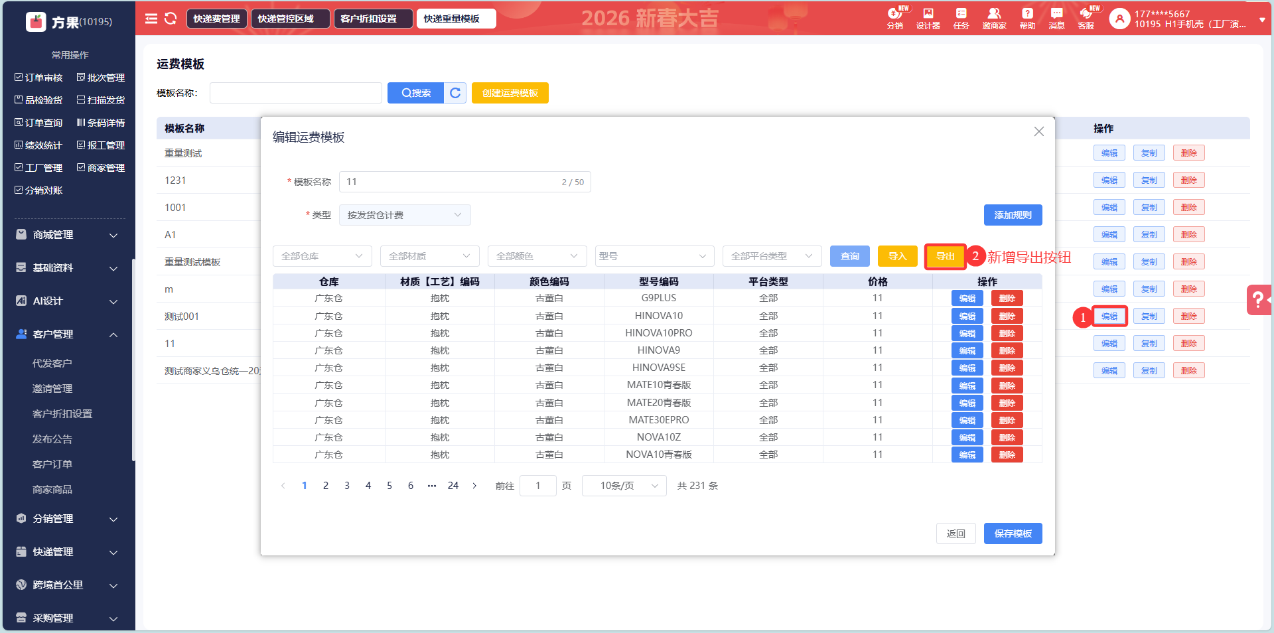Select 客户折扣设置 in sidebar submenu
This screenshot has height=633, width=1274.
click(x=62, y=414)
